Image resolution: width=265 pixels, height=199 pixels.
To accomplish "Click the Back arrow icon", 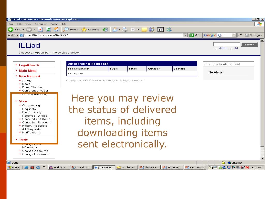I will [11, 30].
